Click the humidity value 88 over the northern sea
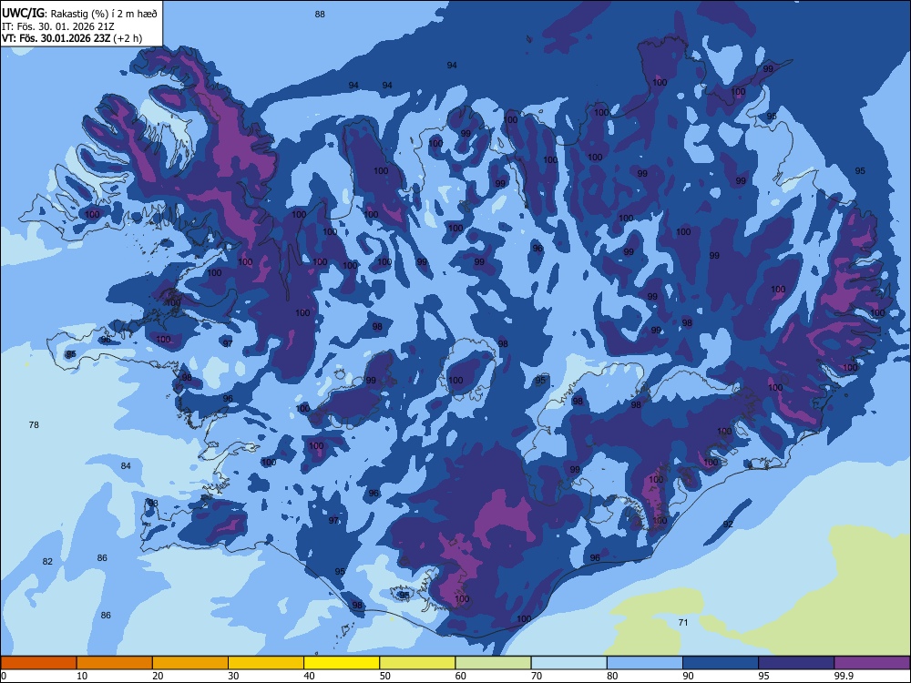 click(x=320, y=14)
